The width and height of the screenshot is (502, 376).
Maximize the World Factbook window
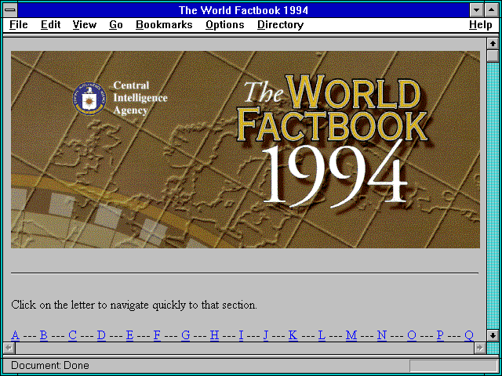(x=492, y=10)
